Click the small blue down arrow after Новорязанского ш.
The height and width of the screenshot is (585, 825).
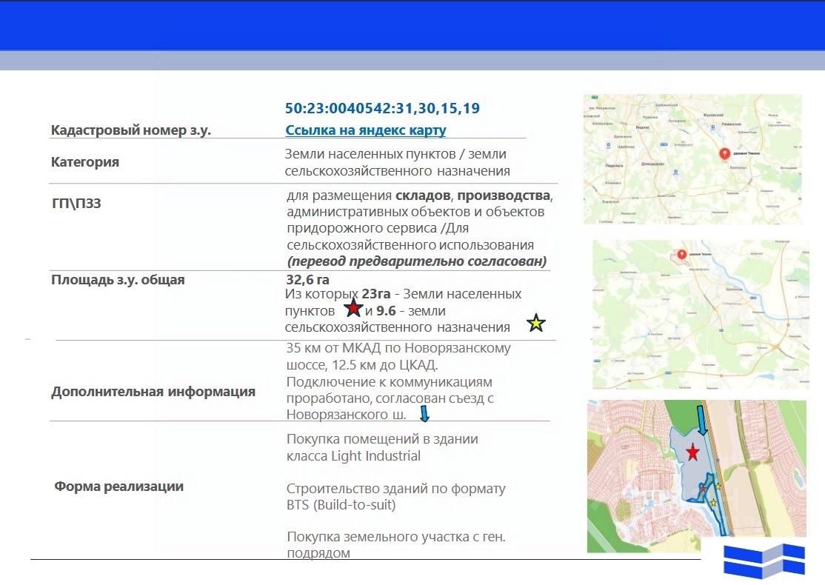pos(424,413)
